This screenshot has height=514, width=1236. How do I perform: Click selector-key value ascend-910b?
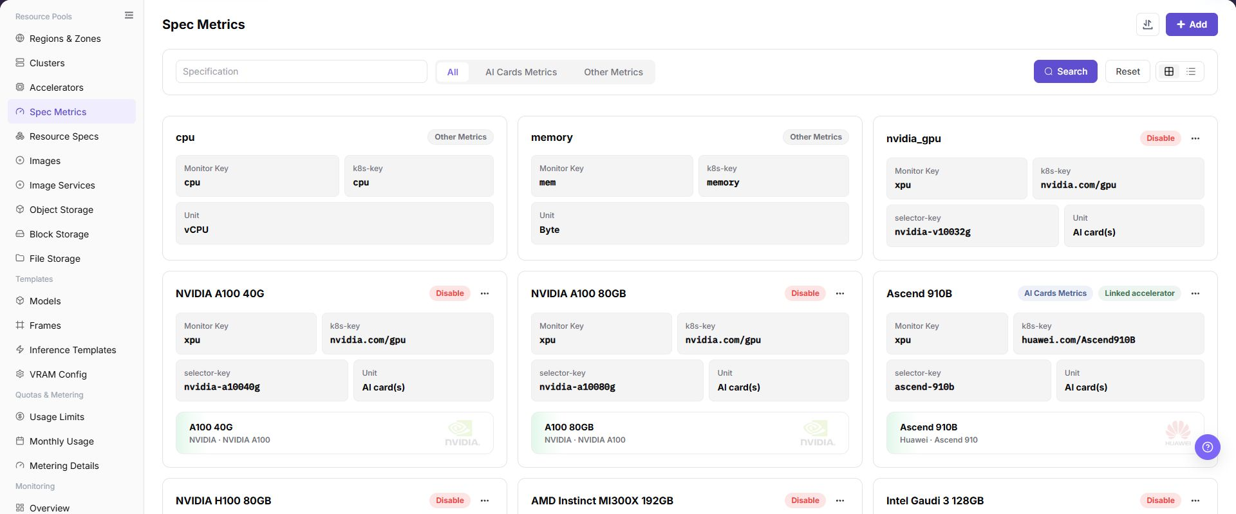tap(924, 387)
